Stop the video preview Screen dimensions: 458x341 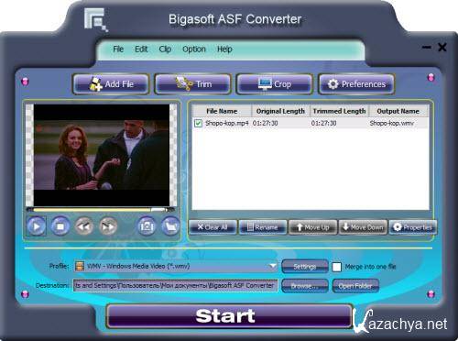(x=60, y=226)
